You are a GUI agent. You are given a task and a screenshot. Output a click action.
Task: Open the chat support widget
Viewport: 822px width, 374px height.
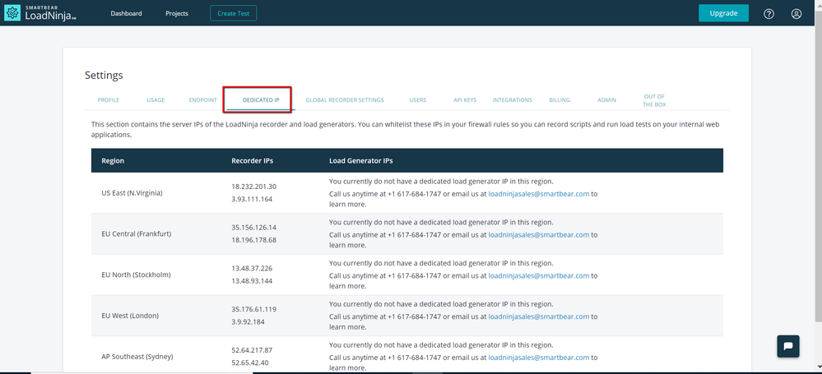coord(787,345)
